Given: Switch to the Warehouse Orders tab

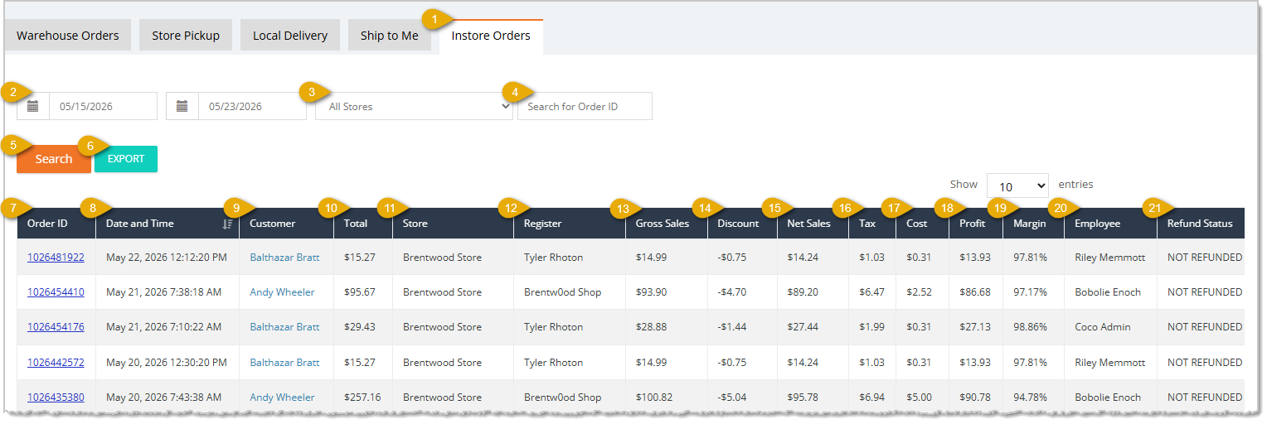Looking at the screenshot, I should pyautogui.click(x=68, y=36).
